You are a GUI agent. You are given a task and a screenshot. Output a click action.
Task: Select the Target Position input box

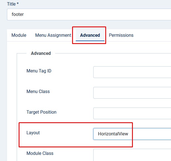click(132, 113)
